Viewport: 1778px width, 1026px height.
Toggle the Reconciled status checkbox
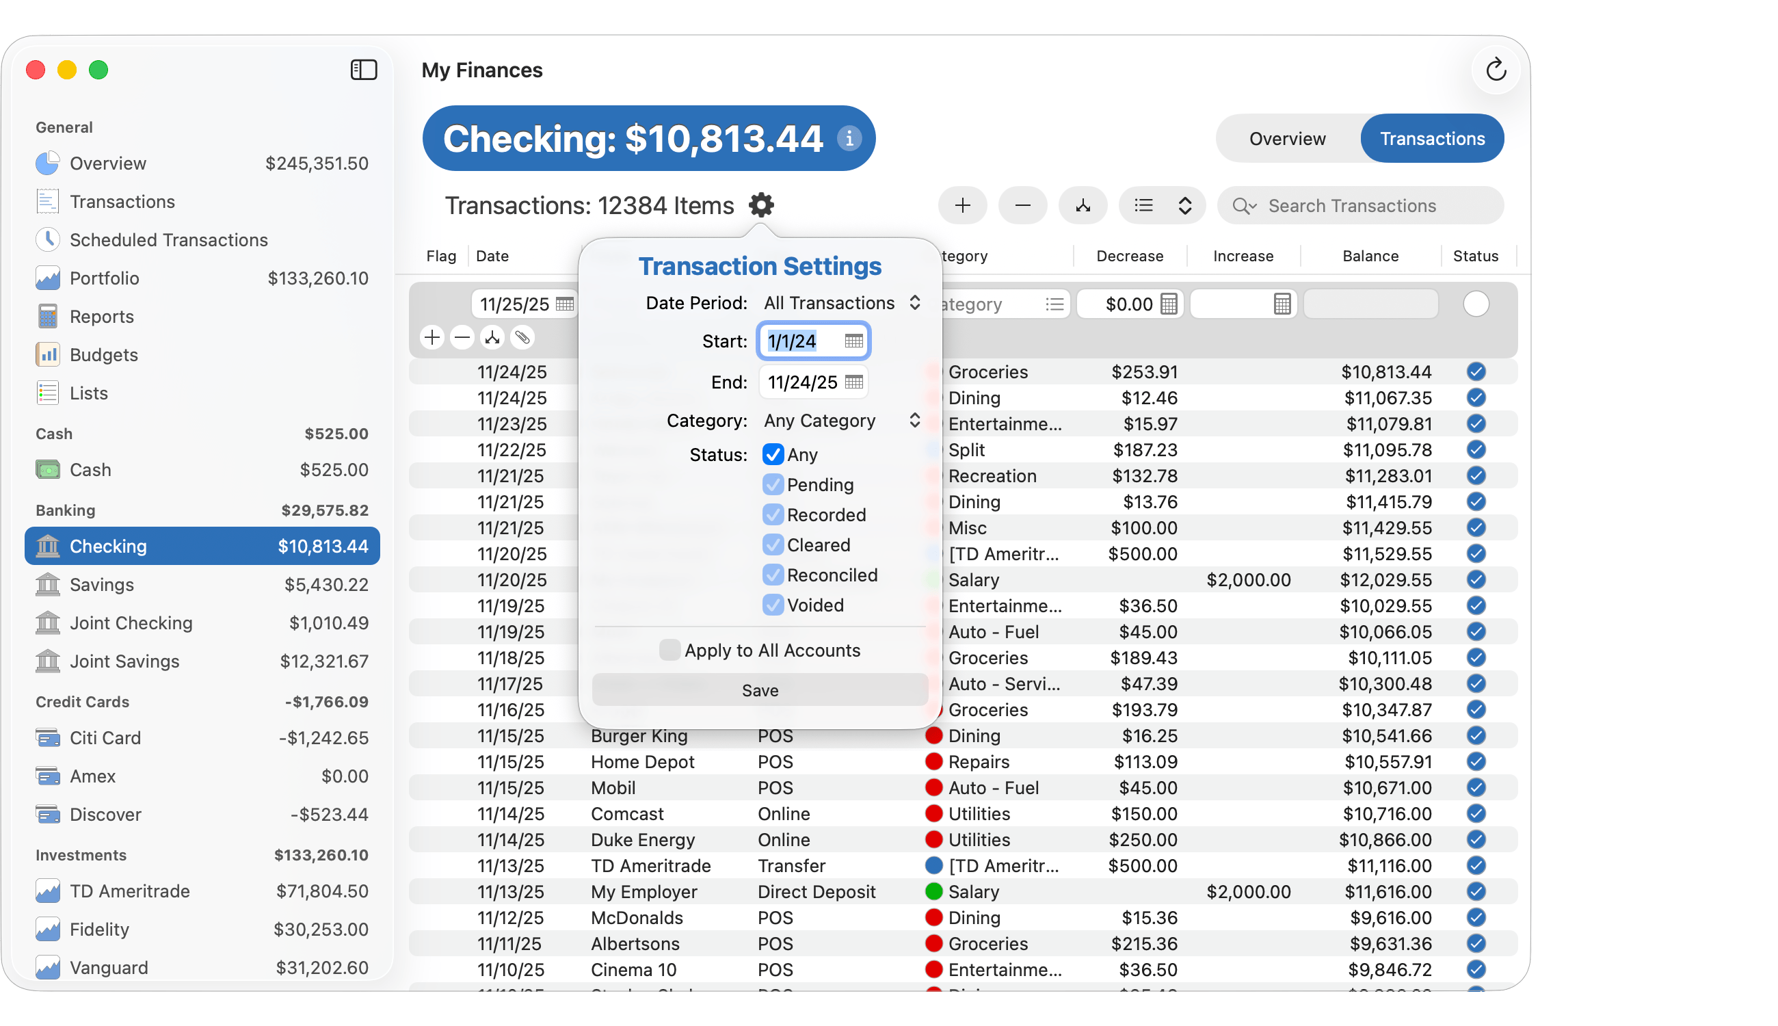(773, 575)
